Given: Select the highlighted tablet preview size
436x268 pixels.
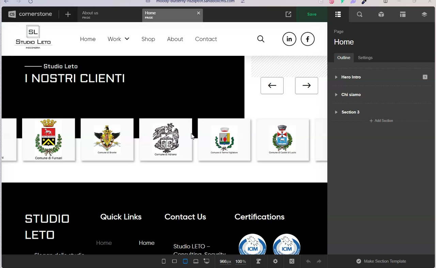Looking at the screenshot, I should 185,261.
